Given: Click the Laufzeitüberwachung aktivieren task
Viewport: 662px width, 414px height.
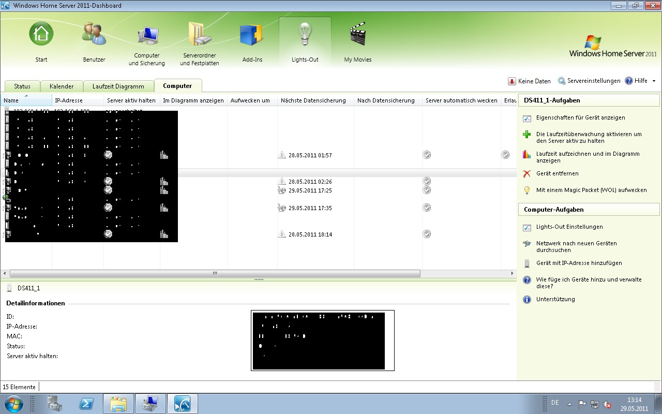Looking at the screenshot, I should [x=589, y=137].
